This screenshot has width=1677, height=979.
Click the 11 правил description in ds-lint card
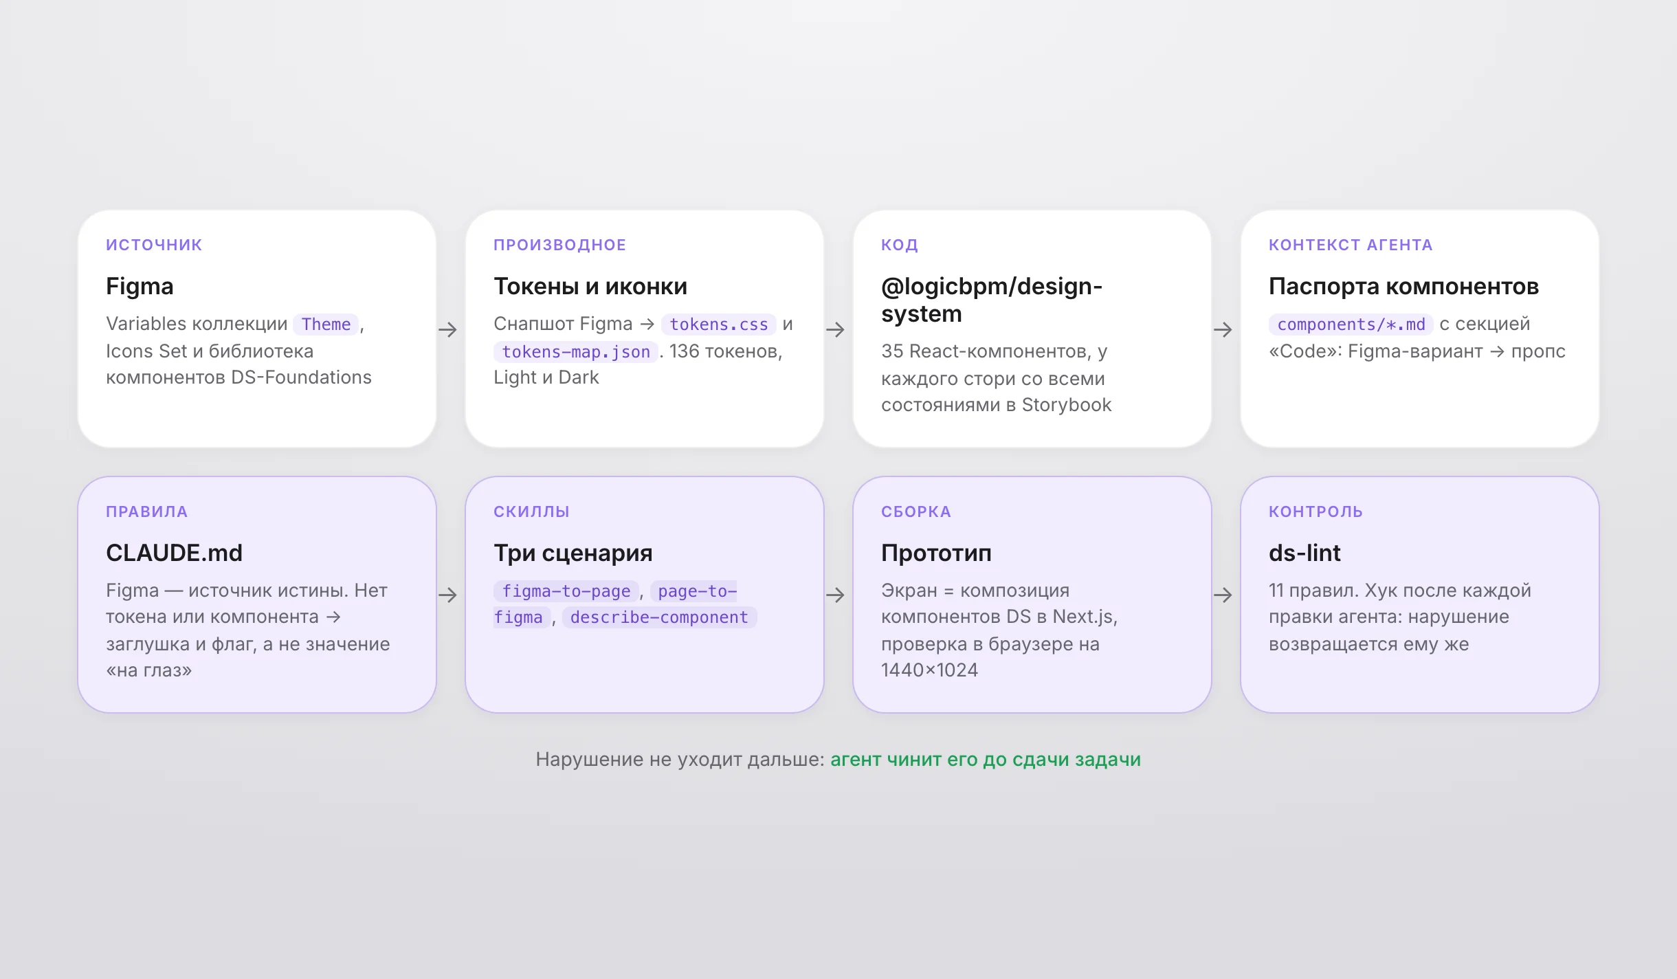(1400, 617)
